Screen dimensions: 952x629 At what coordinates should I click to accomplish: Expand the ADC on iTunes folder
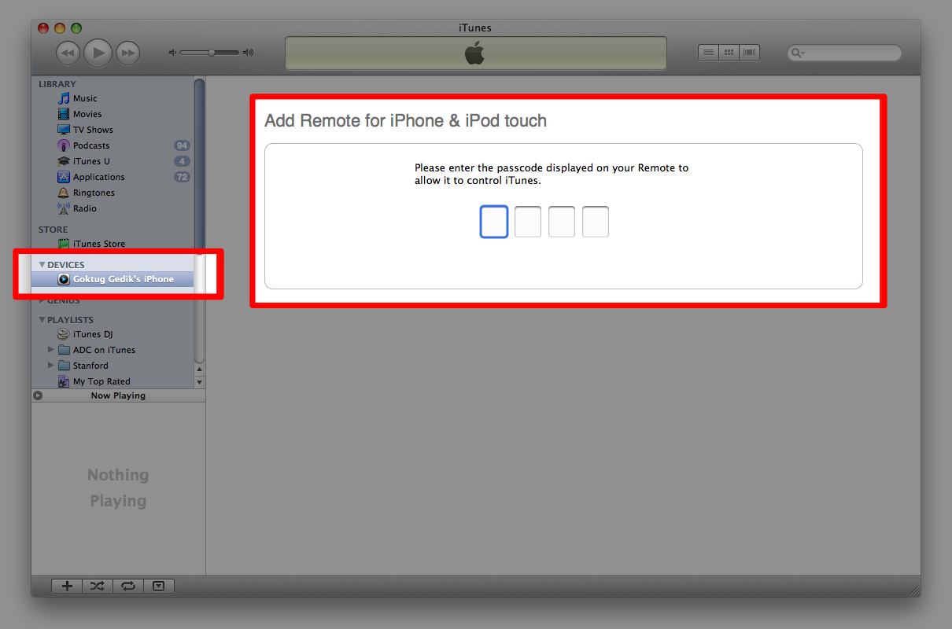51,350
